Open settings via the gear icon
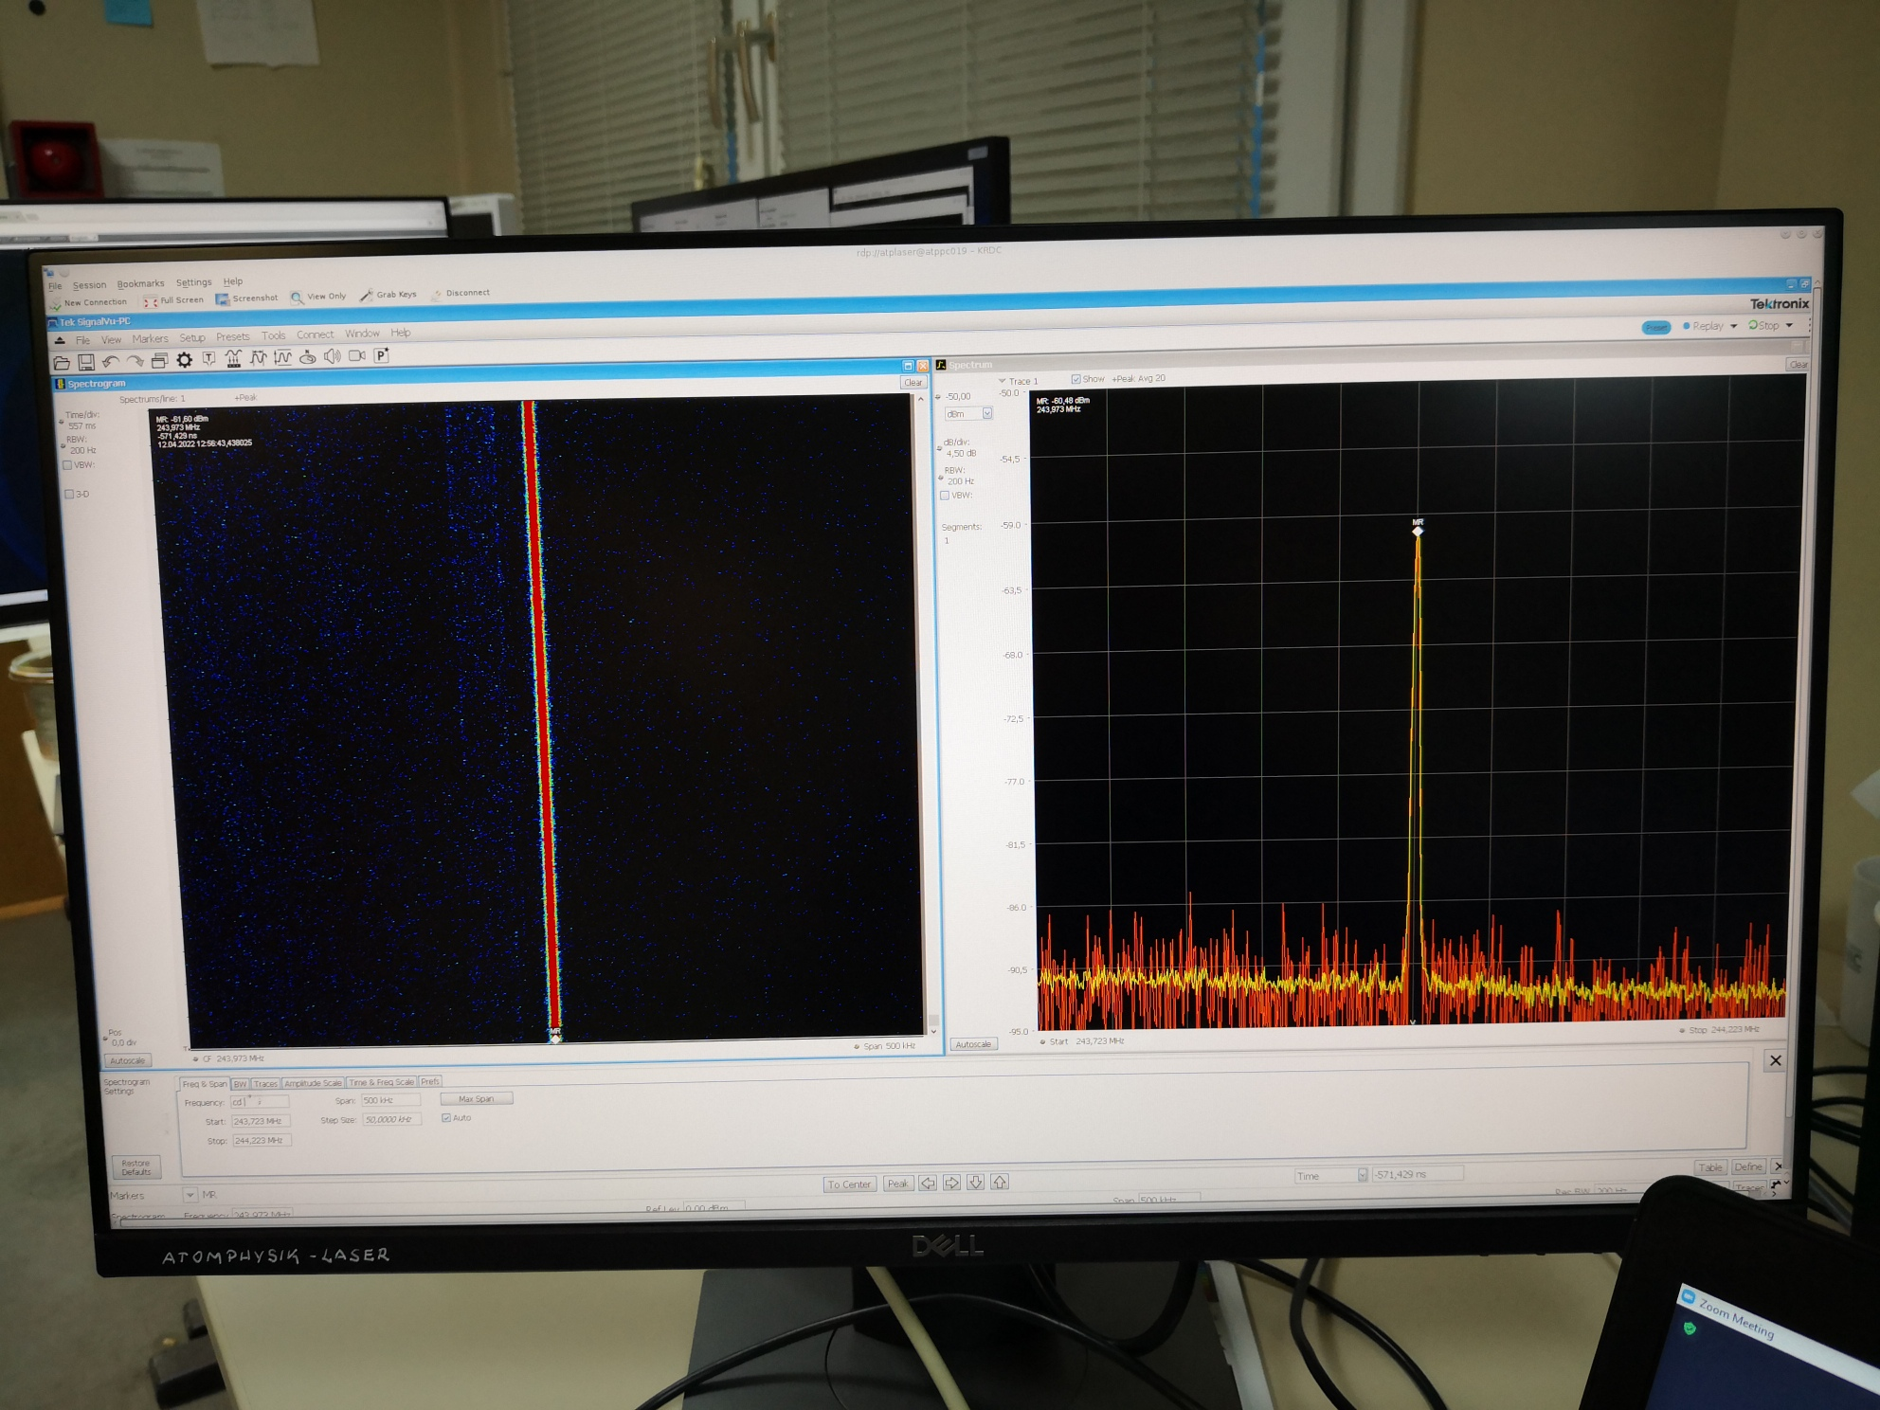The image size is (1880, 1410). click(184, 359)
